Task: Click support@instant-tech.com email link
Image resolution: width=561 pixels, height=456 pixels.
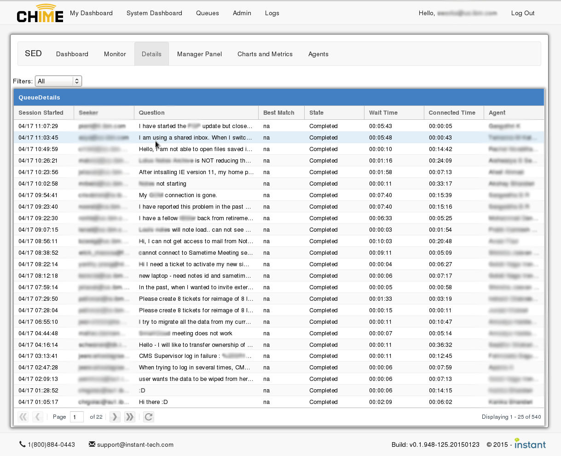Action: (x=135, y=444)
